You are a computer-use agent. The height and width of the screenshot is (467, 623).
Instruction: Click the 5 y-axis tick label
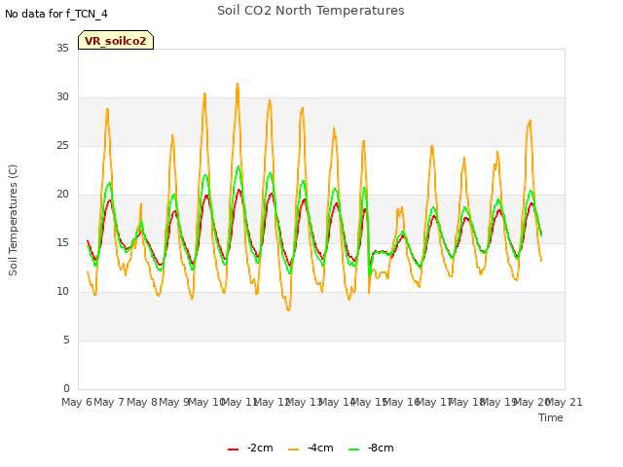click(x=66, y=340)
